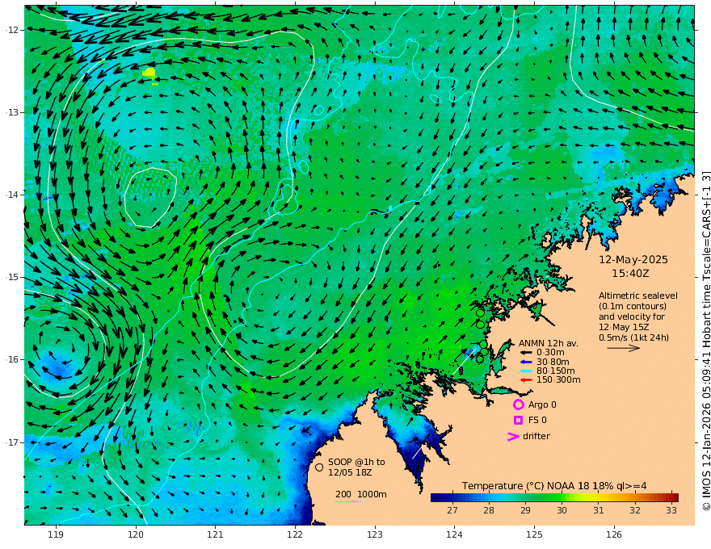The width and height of the screenshot is (711, 549).
Task: Click the longitude axis label 124
Action: (x=454, y=534)
